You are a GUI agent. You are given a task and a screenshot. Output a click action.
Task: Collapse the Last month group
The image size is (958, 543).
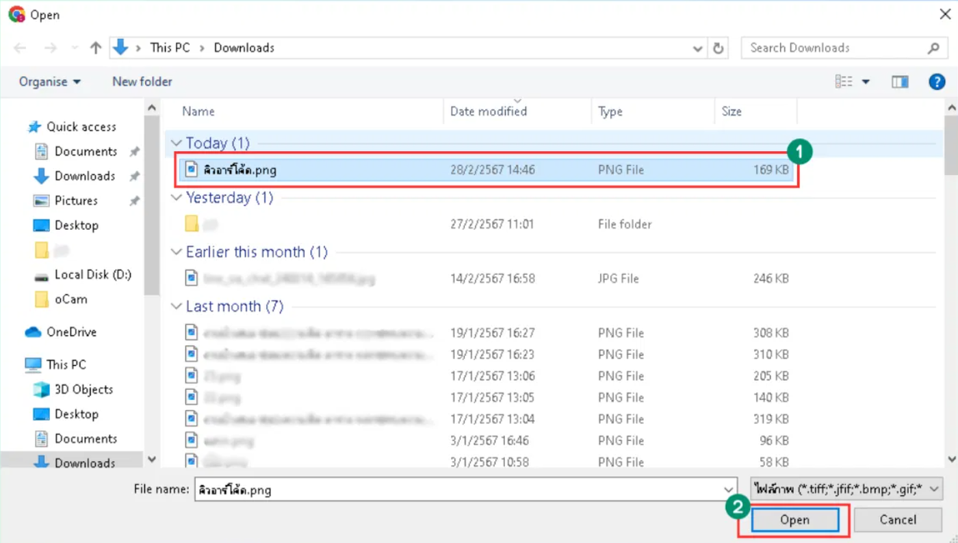(x=177, y=306)
